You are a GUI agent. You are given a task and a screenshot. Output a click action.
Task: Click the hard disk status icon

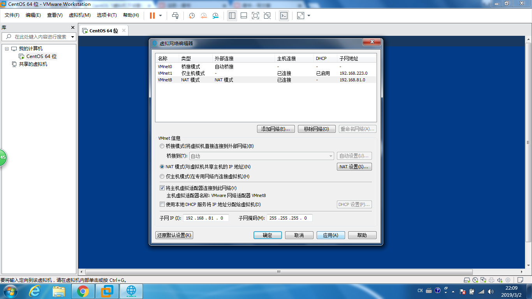467,280
